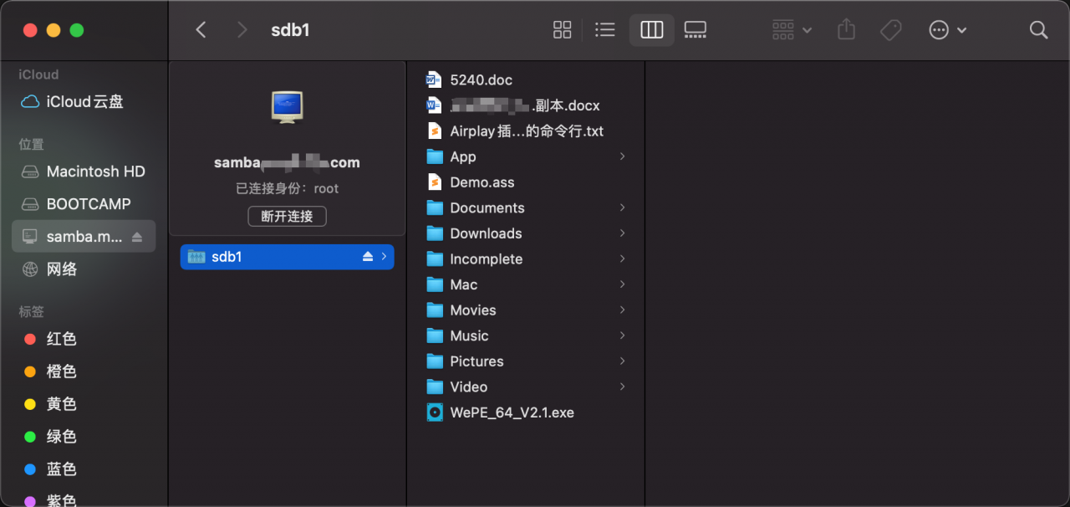Image resolution: width=1070 pixels, height=507 pixels.
Task: Expand the Movies folder chevron
Action: point(623,310)
